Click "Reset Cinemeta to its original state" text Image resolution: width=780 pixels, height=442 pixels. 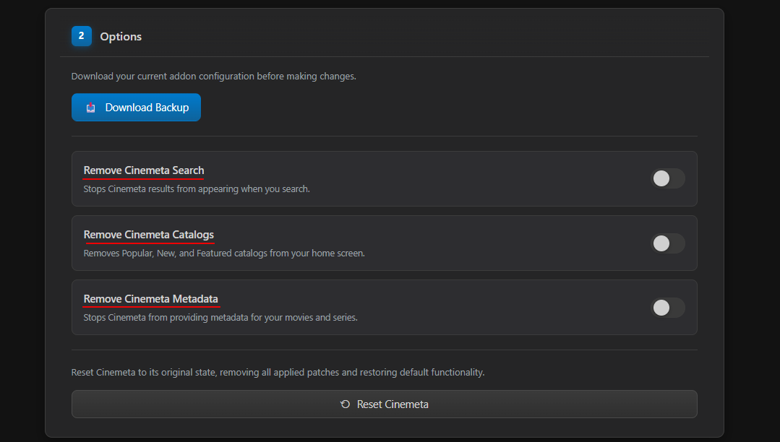click(278, 373)
